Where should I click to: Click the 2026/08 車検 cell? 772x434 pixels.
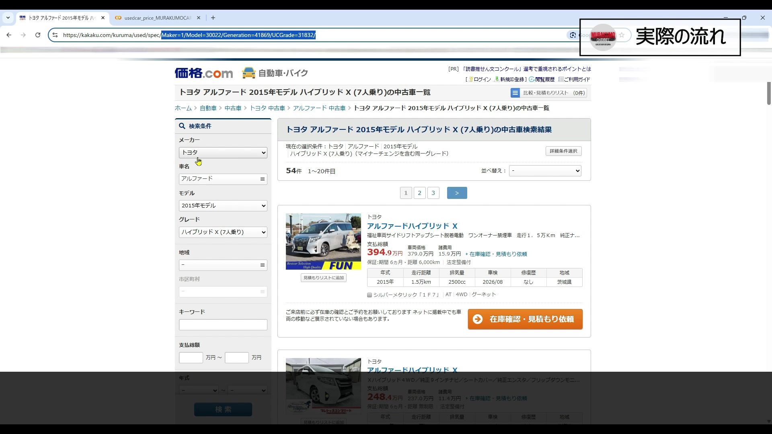(493, 282)
